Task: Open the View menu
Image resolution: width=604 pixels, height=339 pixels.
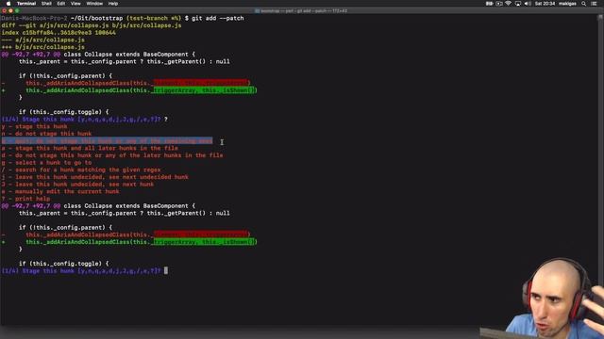Action: click(75, 4)
